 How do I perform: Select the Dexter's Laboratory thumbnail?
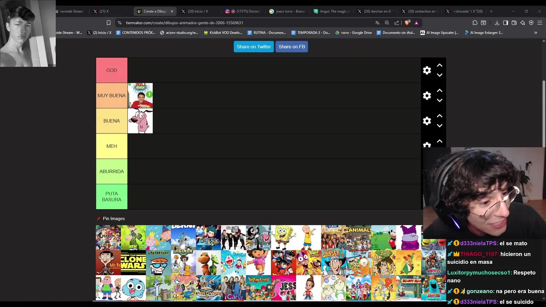[158, 263]
